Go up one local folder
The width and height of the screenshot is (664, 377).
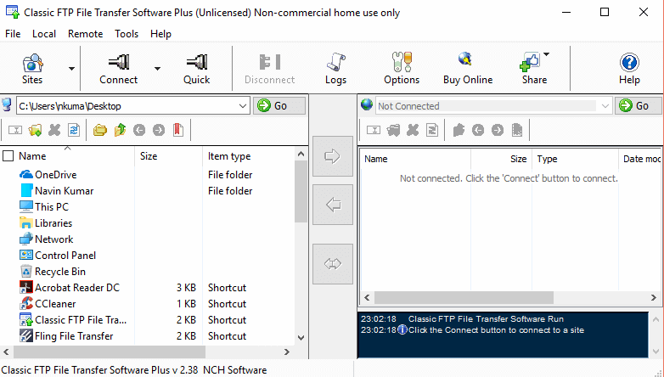120,130
